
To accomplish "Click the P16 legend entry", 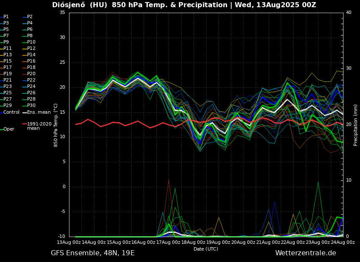I will pyautogui.click(x=31, y=61).
